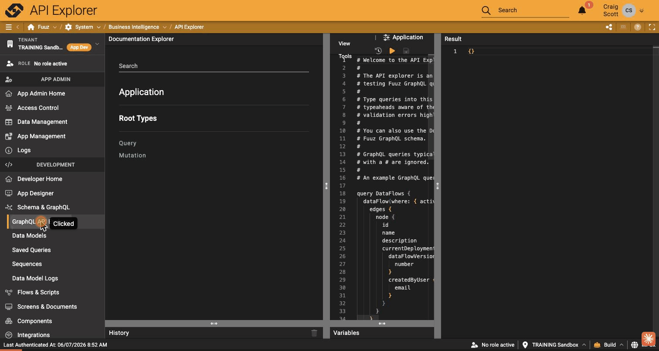Click the Data Management table icon
Image resolution: width=659 pixels, height=351 pixels.
(8, 122)
